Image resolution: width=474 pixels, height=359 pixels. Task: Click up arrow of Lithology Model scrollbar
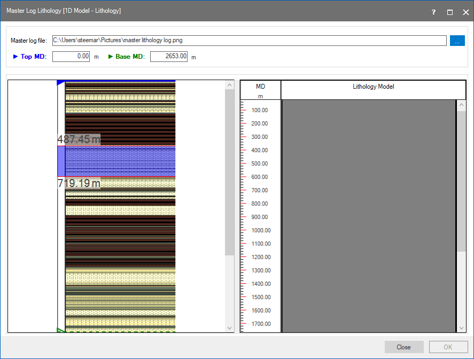[461, 105]
